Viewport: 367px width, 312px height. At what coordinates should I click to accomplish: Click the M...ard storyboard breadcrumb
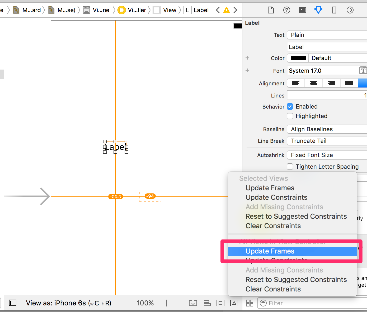coord(27,10)
